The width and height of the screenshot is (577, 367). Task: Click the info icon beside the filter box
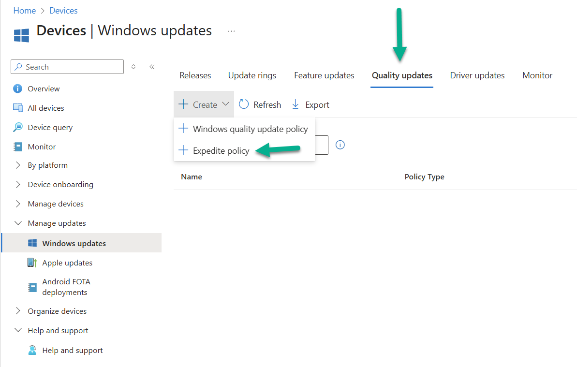tap(340, 145)
